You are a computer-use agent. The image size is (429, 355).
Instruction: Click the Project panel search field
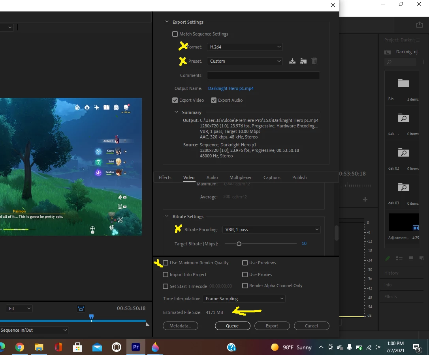400,62
